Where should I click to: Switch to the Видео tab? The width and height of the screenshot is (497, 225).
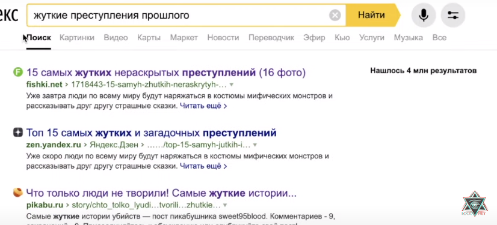coord(116,38)
